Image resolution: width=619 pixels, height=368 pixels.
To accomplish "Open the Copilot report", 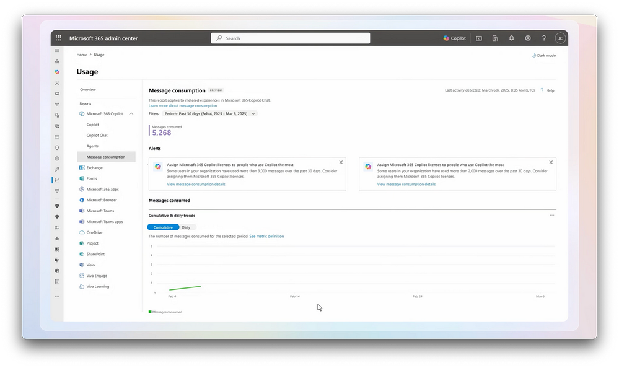I will tap(93, 125).
